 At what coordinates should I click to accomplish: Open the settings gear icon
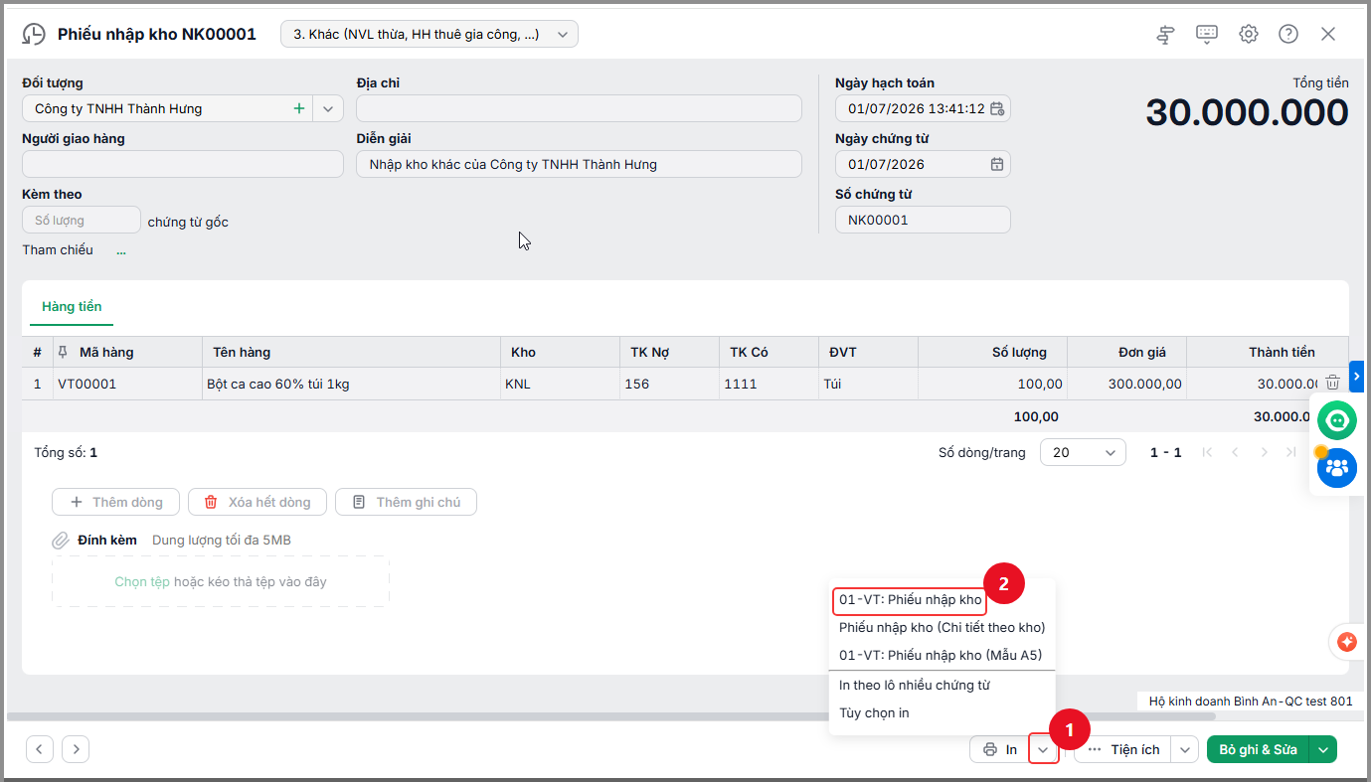[1249, 34]
